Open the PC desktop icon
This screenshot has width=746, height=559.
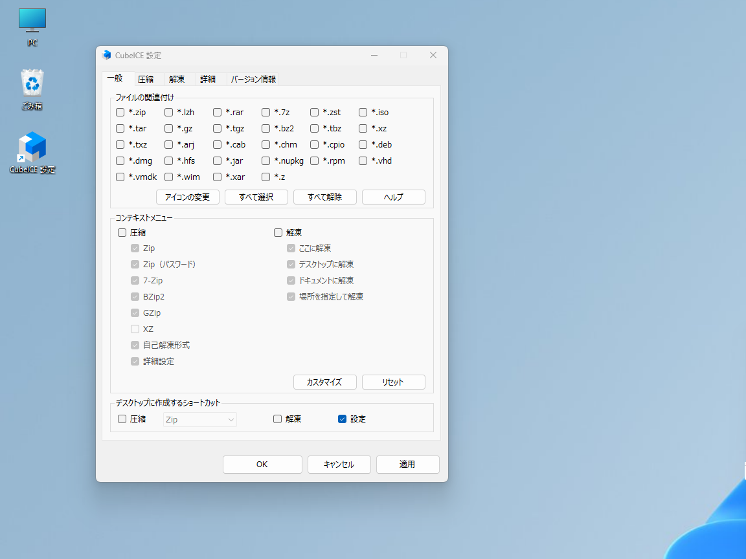click(x=32, y=27)
